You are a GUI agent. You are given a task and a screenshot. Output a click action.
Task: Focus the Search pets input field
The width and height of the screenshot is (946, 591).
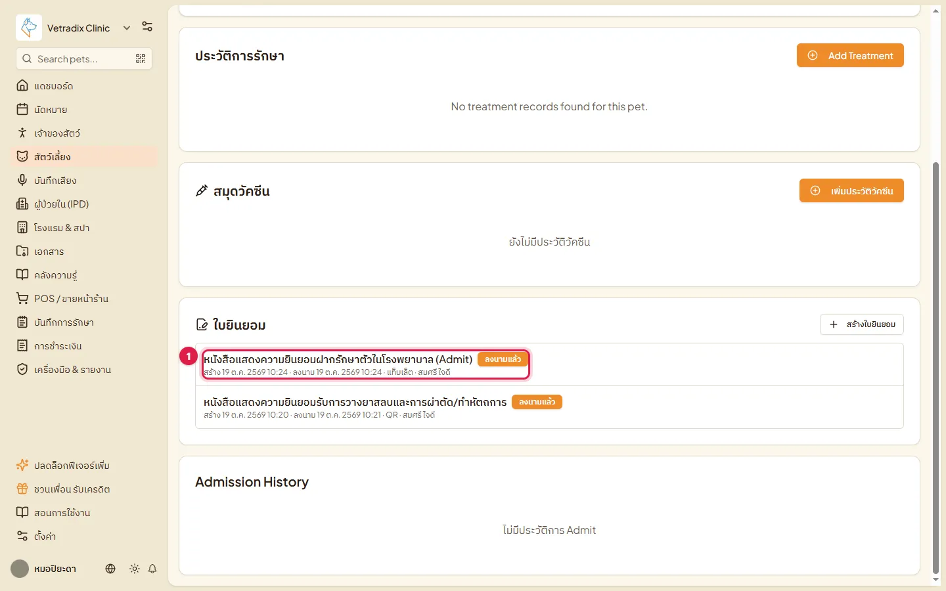[x=84, y=58]
